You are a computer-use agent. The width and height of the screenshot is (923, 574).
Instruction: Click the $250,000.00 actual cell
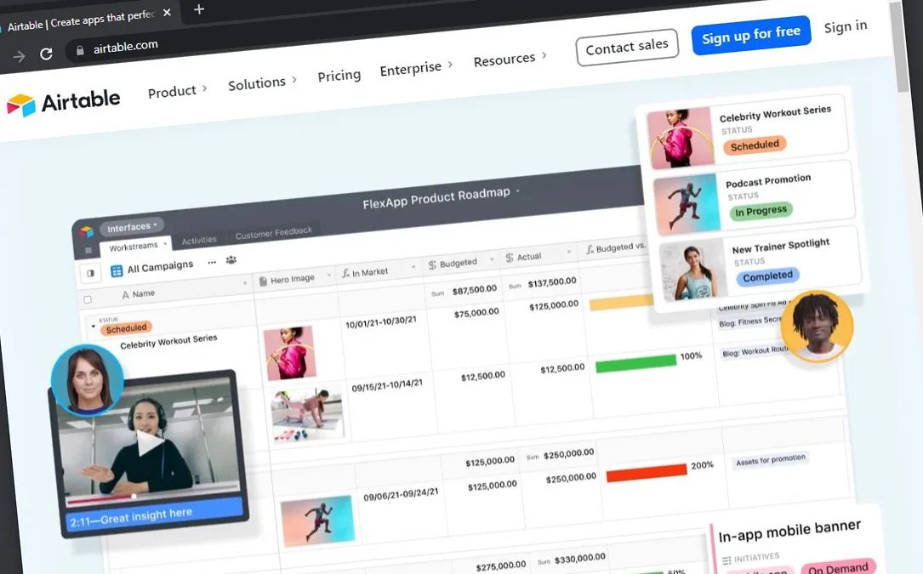coord(571,478)
